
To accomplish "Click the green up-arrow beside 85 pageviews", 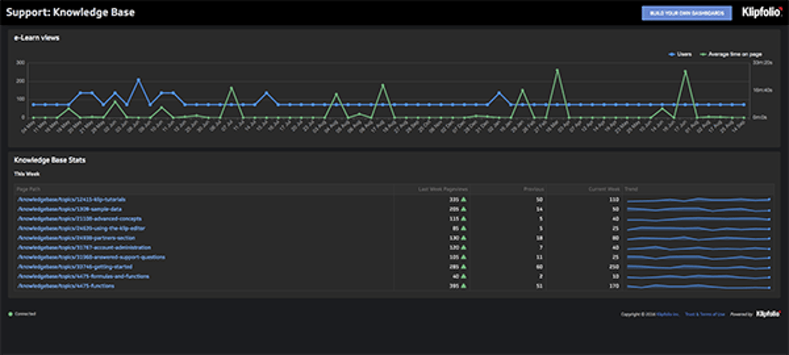I will 464,228.
